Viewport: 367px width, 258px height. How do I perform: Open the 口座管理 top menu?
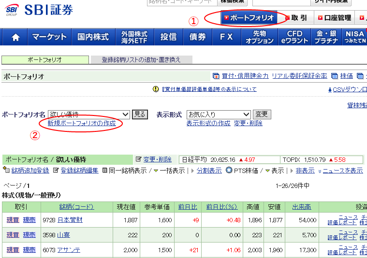pos(335,18)
